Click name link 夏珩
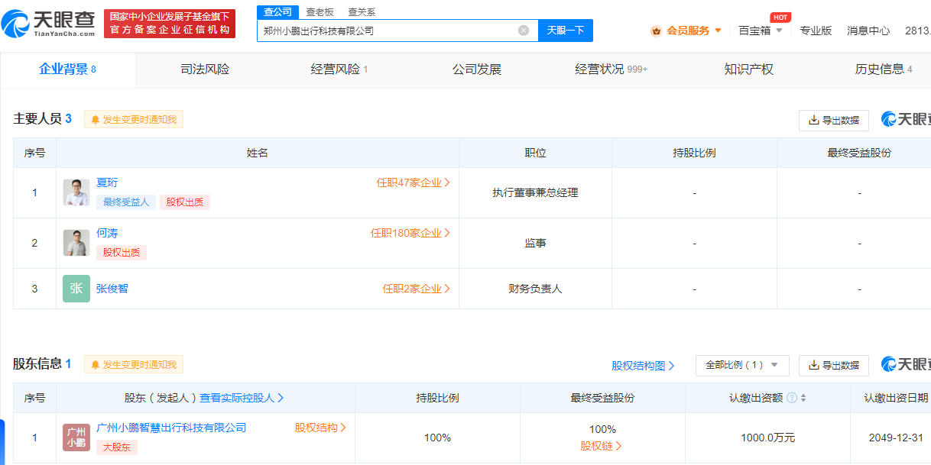 [107, 183]
